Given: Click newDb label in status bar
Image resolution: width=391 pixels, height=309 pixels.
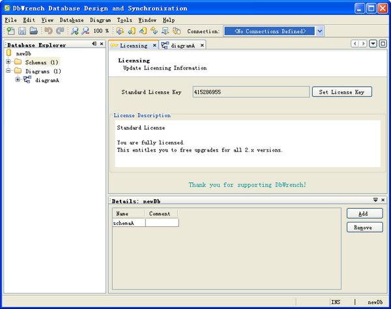Looking at the screenshot, I should point(375,302).
